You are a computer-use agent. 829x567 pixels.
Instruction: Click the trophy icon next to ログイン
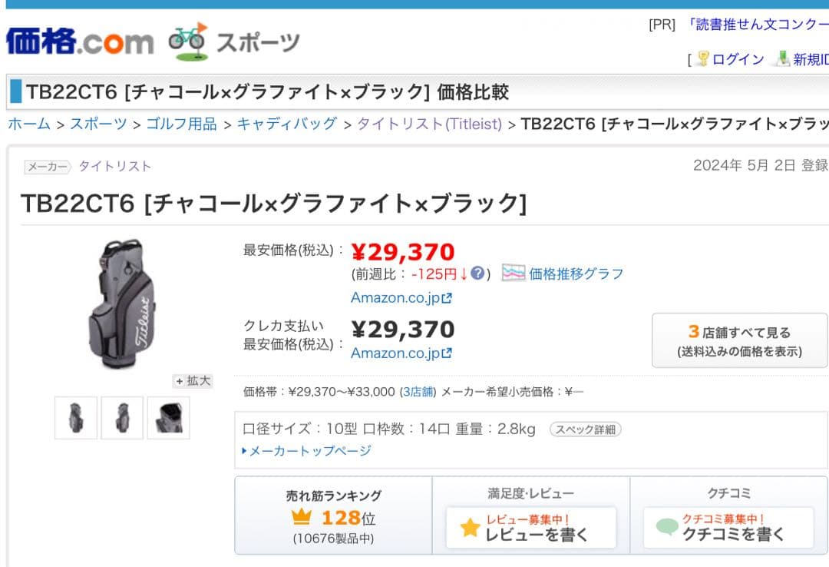704,58
